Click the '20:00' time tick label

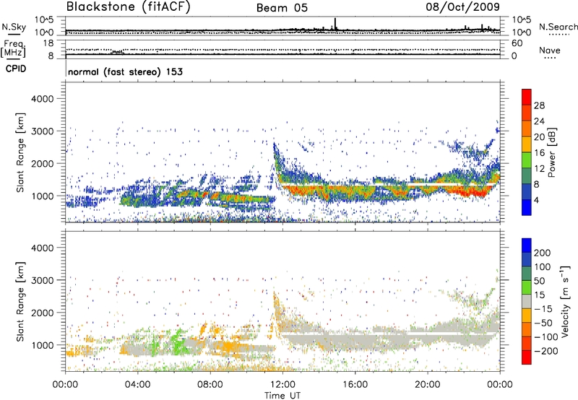coord(427,385)
